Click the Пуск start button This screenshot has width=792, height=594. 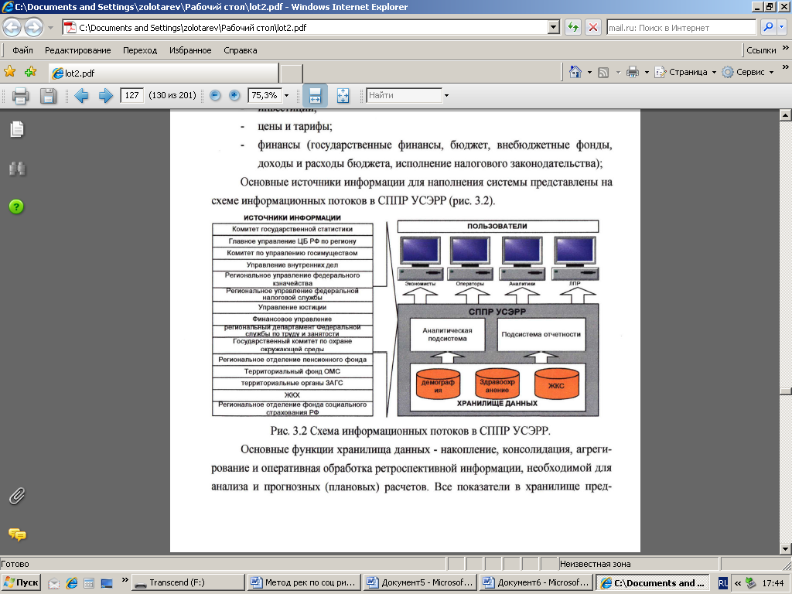pos(21,582)
